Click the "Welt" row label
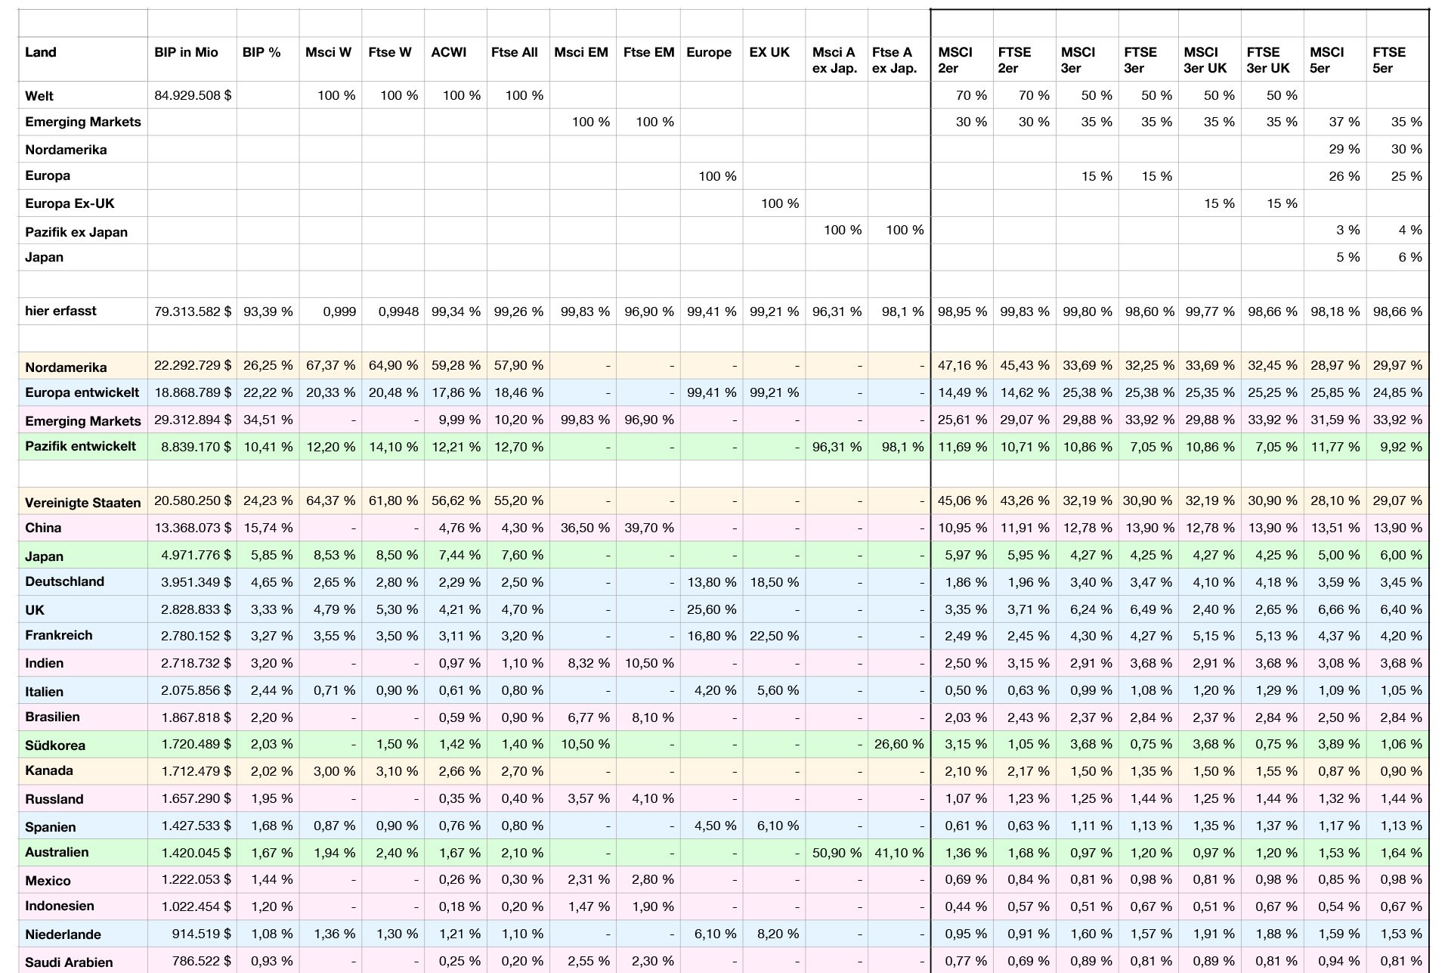Viewport: 1448px width, 973px height. point(39,96)
